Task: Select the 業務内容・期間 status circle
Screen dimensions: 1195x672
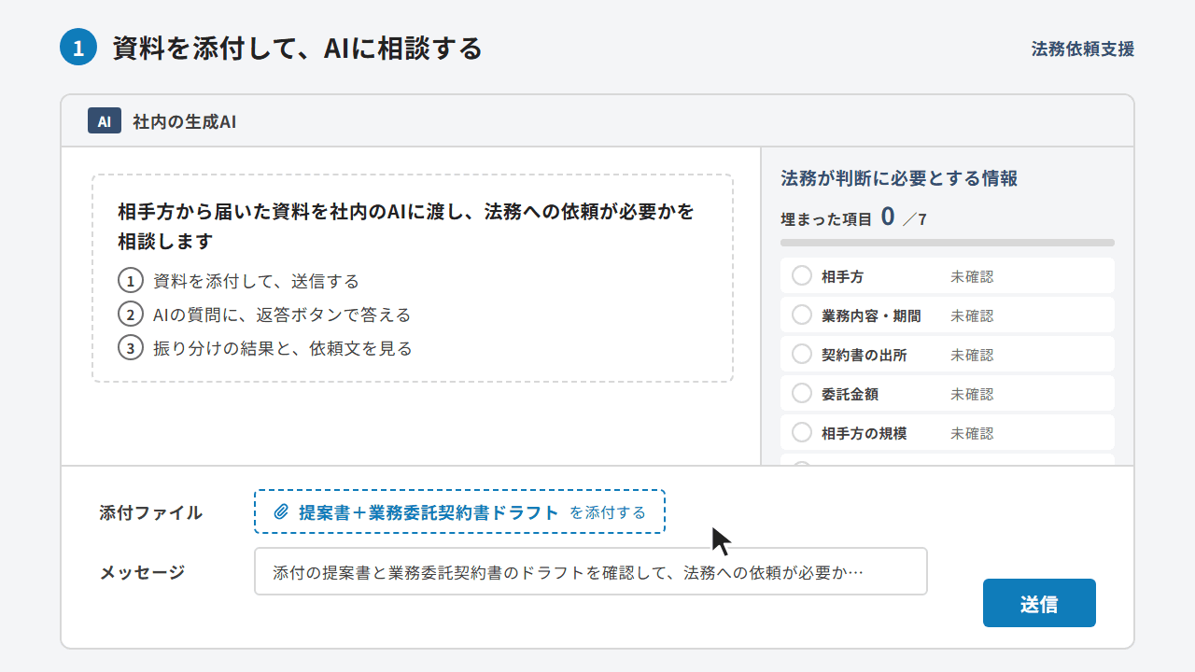Action: click(801, 315)
